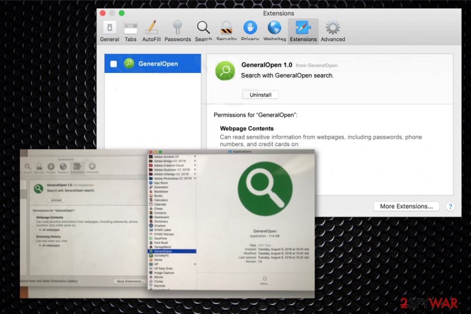The width and height of the screenshot is (471, 314).
Task: Click the Websites icon in the photographed Extensions window
Action: (63, 168)
